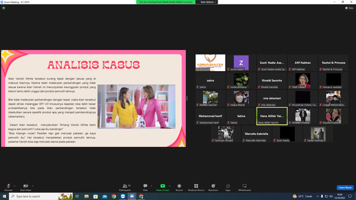Click the green encryption shield icon

pos(4,8)
